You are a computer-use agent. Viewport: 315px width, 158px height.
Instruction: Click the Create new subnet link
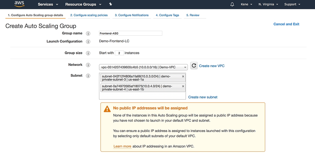pos(203,97)
